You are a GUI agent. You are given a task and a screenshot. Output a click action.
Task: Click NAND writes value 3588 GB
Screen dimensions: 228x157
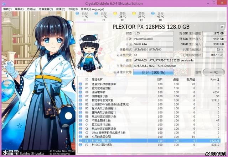[214, 44]
